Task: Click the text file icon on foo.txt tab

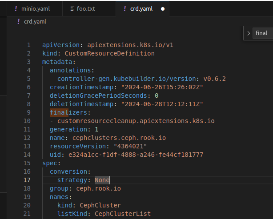Action: tap(72, 9)
